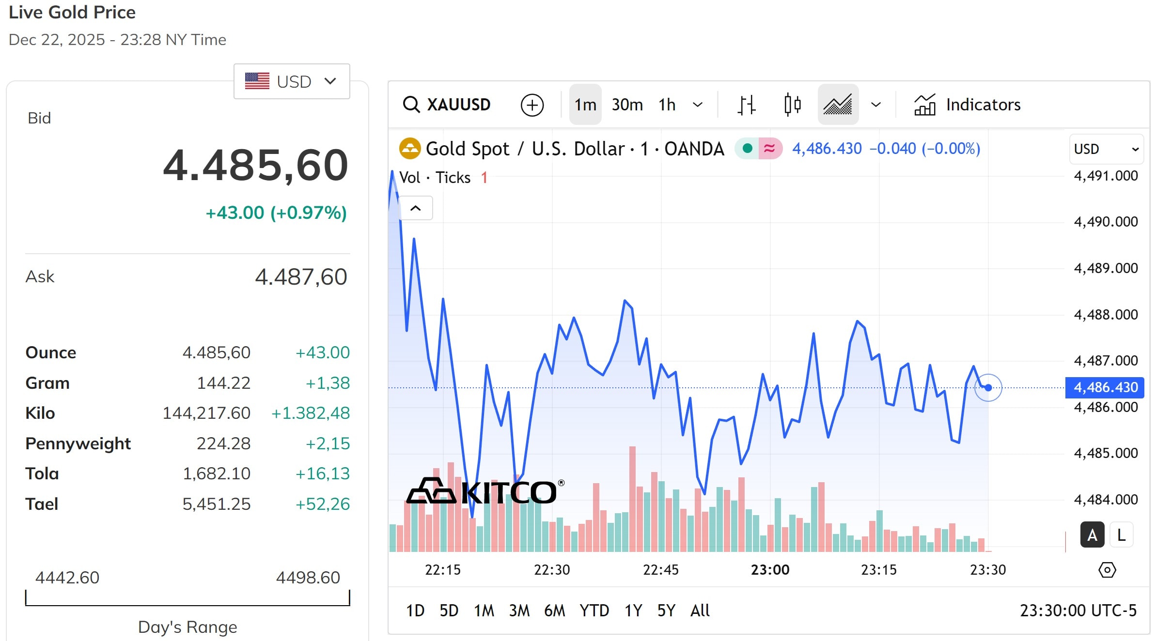Toggle the market status indicator pill

pyautogui.click(x=758, y=149)
